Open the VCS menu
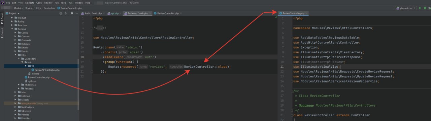The height and width of the screenshot is (121, 431). [x=70, y=2]
